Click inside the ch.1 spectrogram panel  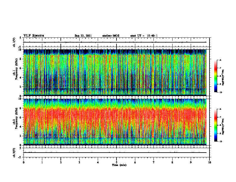pyautogui.click(x=115, y=73)
